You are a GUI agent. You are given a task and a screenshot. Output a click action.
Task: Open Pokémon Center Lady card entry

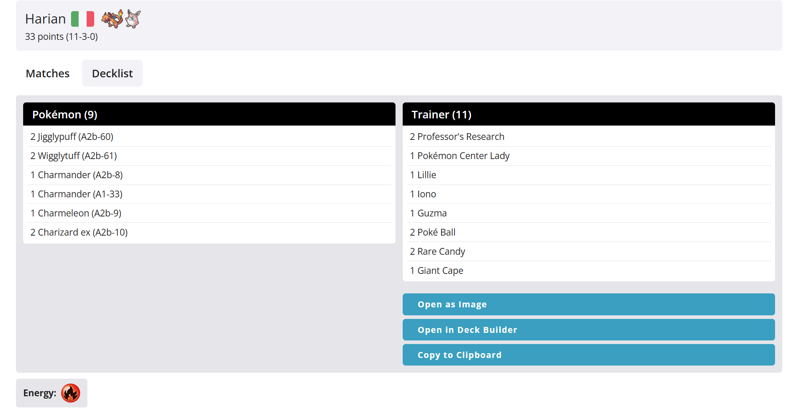pos(460,156)
